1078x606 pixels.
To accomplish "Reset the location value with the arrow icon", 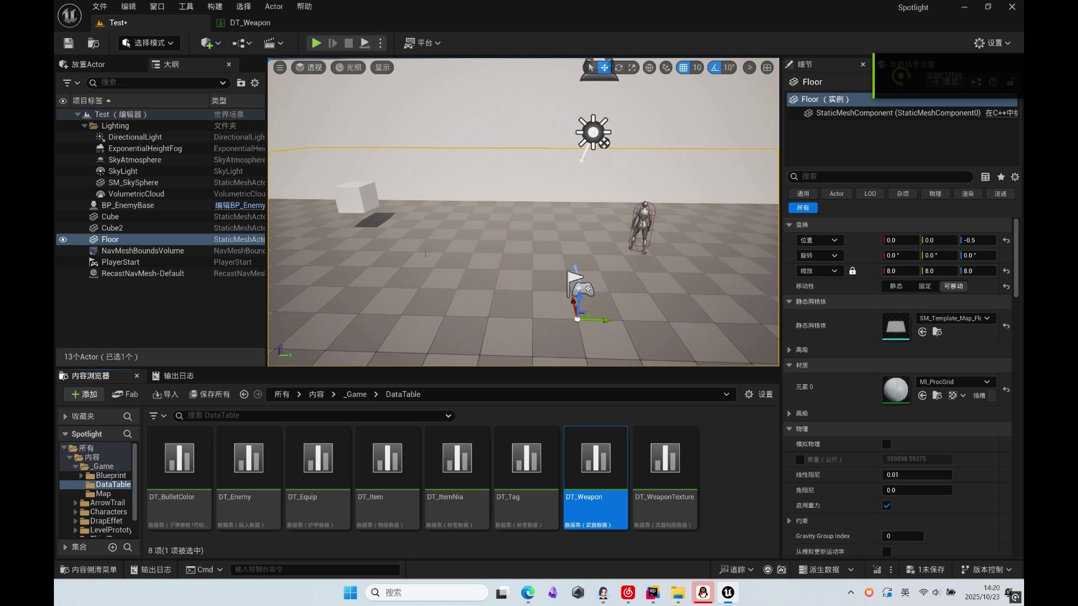I will tap(1006, 240).
